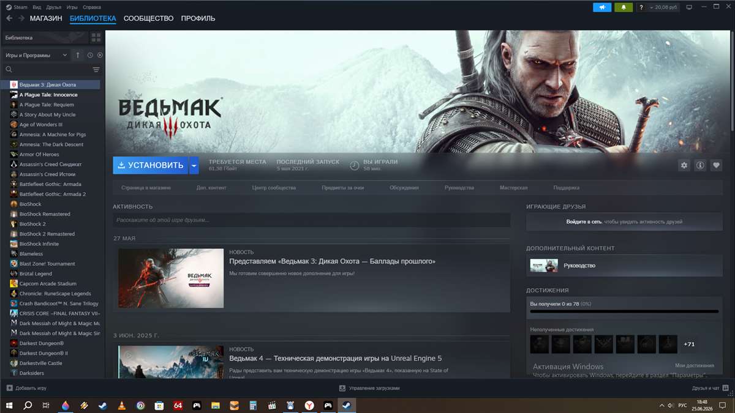Open the notifications bell
Screen dimensions: 735x413
click(624, 7)
